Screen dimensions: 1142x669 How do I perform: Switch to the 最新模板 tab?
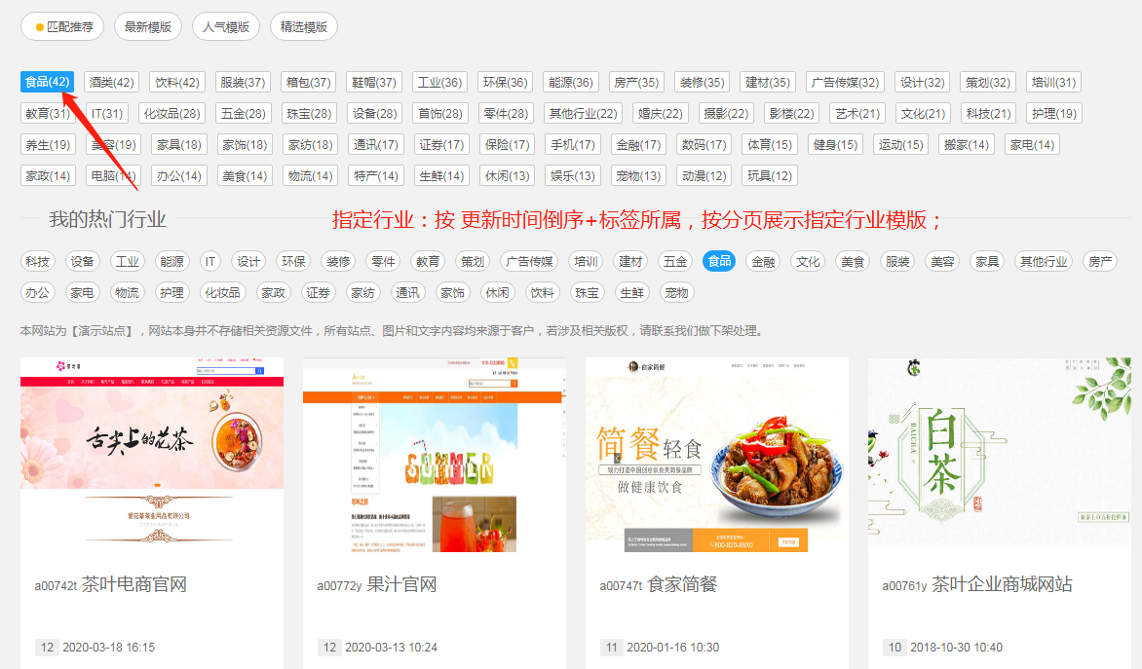coord(148,27)
